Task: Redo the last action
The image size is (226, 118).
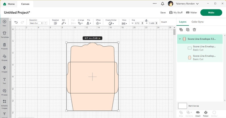Action: click(x=22, y=22)
